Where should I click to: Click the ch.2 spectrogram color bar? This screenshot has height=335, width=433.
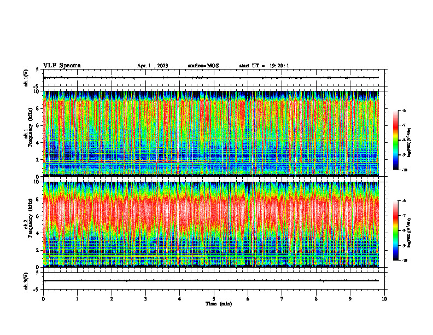[396, 230]
